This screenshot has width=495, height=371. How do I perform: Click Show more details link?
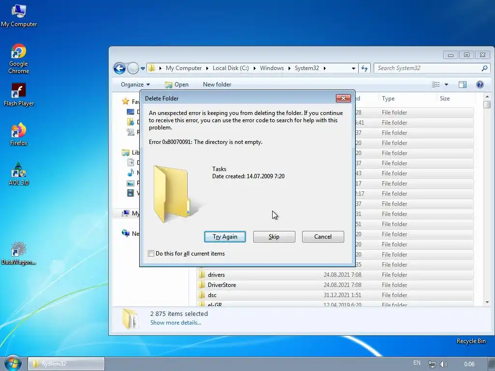click(x=176, y=323)
